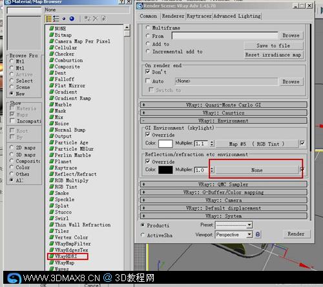Expand the VRay Default displacement rollout
323x287 pixels.
(x=224, y=208)
